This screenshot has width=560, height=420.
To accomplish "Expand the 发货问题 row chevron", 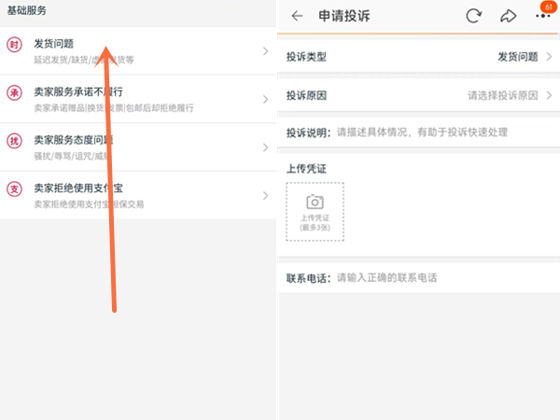I will tap(265, 50).
